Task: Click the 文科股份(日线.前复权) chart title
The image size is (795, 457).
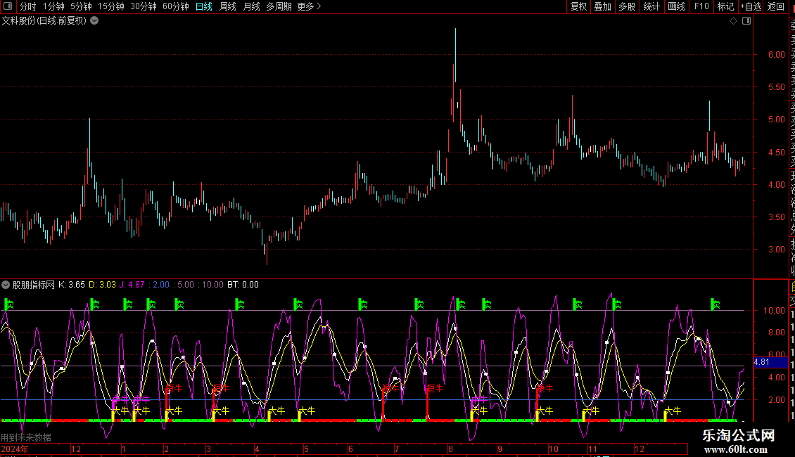Action: click(x=44, y=21)
